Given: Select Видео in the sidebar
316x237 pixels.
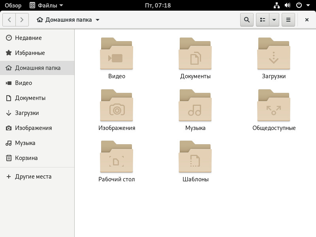Looking at the screenshot, I should [37, 83].
